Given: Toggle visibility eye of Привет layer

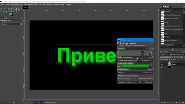Looking at the screenshot, I should coord(162,64).
